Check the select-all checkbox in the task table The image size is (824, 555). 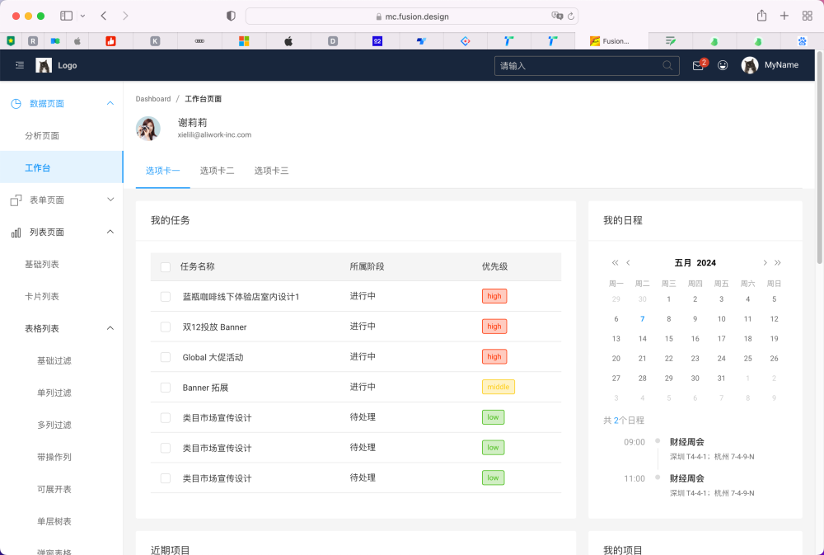(x=165, y=267)
